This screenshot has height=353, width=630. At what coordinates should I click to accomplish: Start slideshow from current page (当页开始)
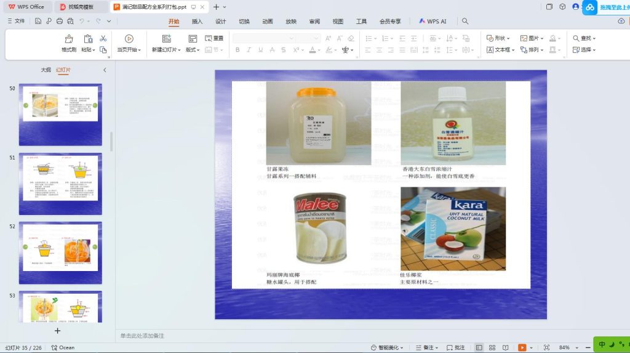(x=129, y=44)
